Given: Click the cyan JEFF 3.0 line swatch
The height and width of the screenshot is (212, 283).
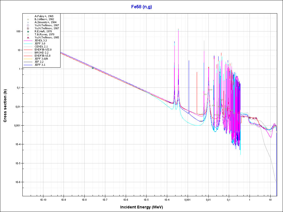Looking at the screenshot, I should click(x=28, y=44).
